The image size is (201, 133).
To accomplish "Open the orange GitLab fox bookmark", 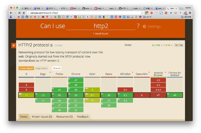I will 35,17.
